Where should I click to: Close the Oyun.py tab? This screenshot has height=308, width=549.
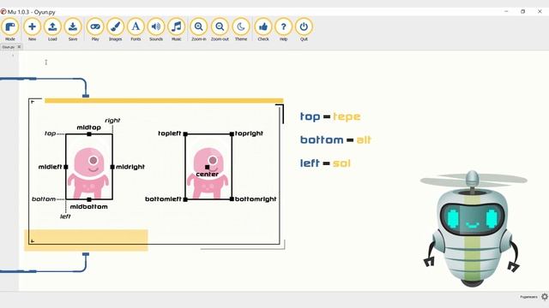click(19, 46)
